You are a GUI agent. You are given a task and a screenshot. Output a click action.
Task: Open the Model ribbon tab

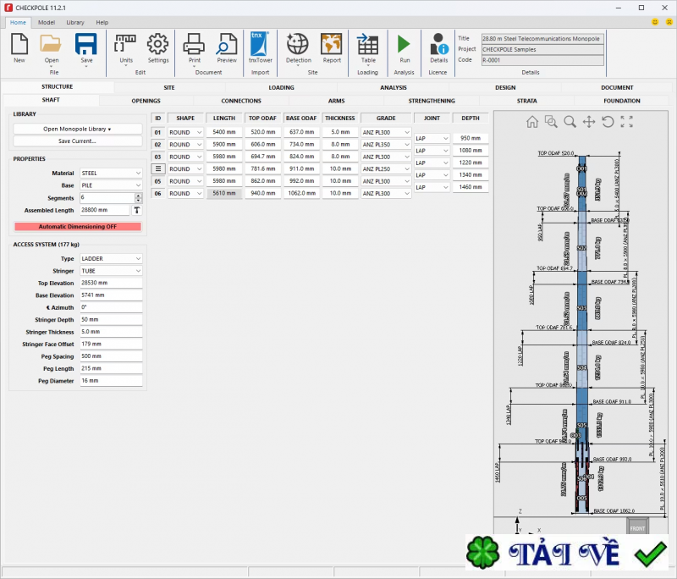pos(47,22)
